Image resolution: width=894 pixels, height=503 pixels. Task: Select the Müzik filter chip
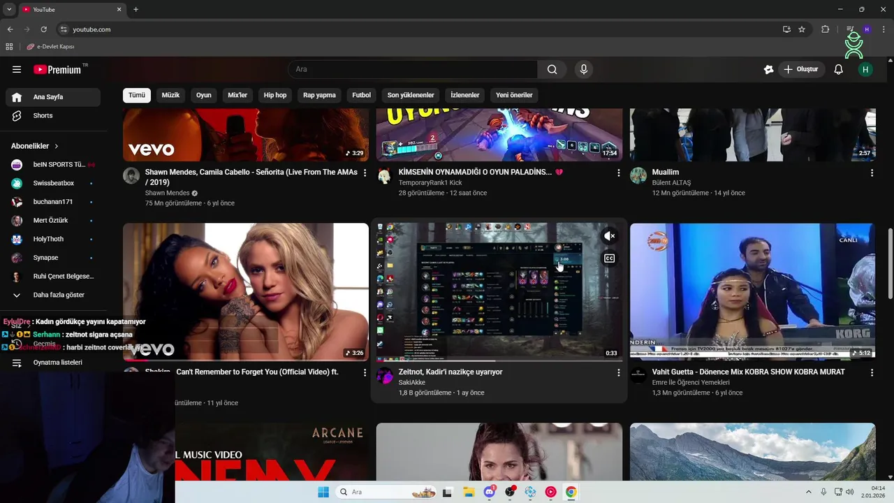pyautogui.click(x=170, y=95)
